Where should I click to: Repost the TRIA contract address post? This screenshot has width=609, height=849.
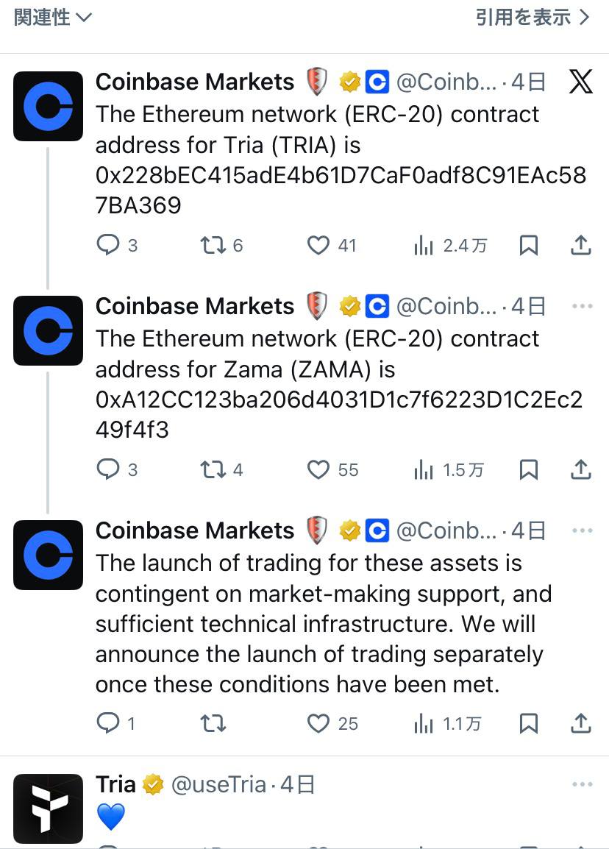coord(213,245)
